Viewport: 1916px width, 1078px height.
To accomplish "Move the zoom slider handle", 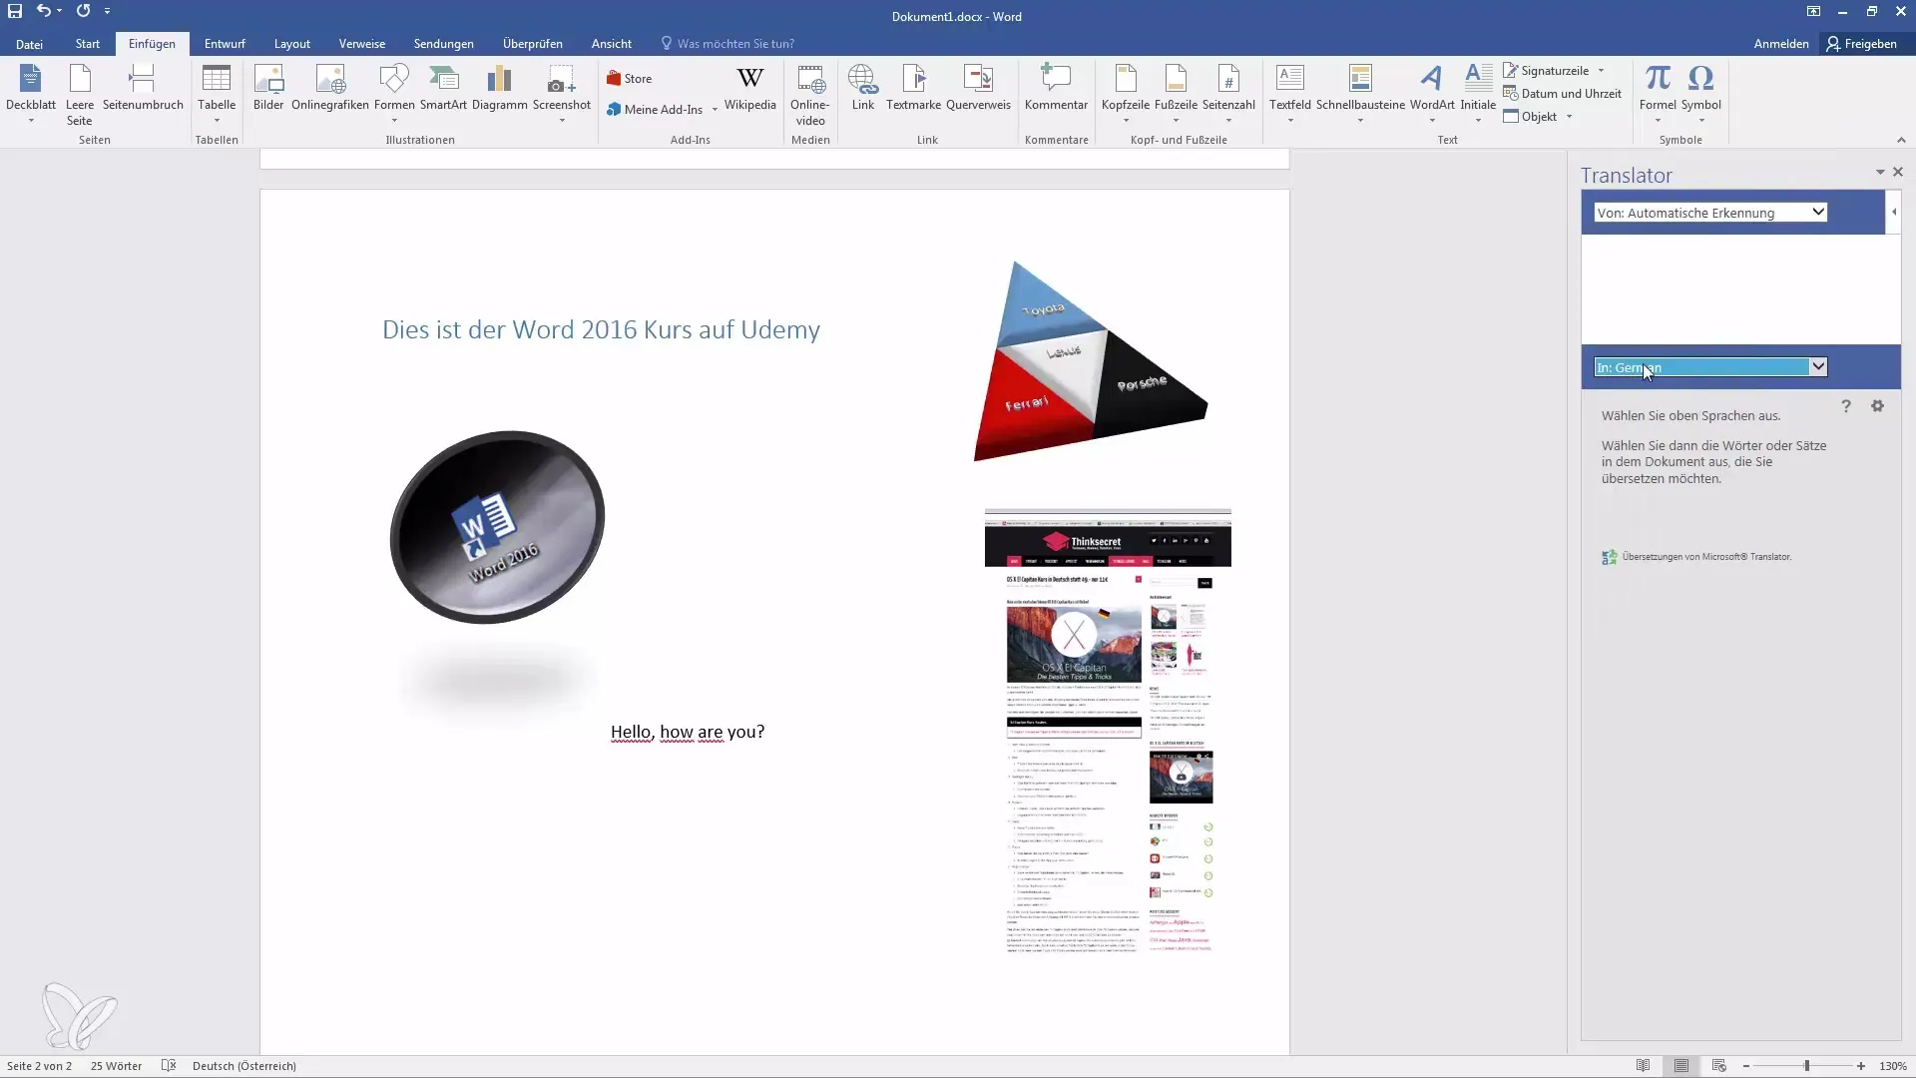I will [x=1806, y=1066].
